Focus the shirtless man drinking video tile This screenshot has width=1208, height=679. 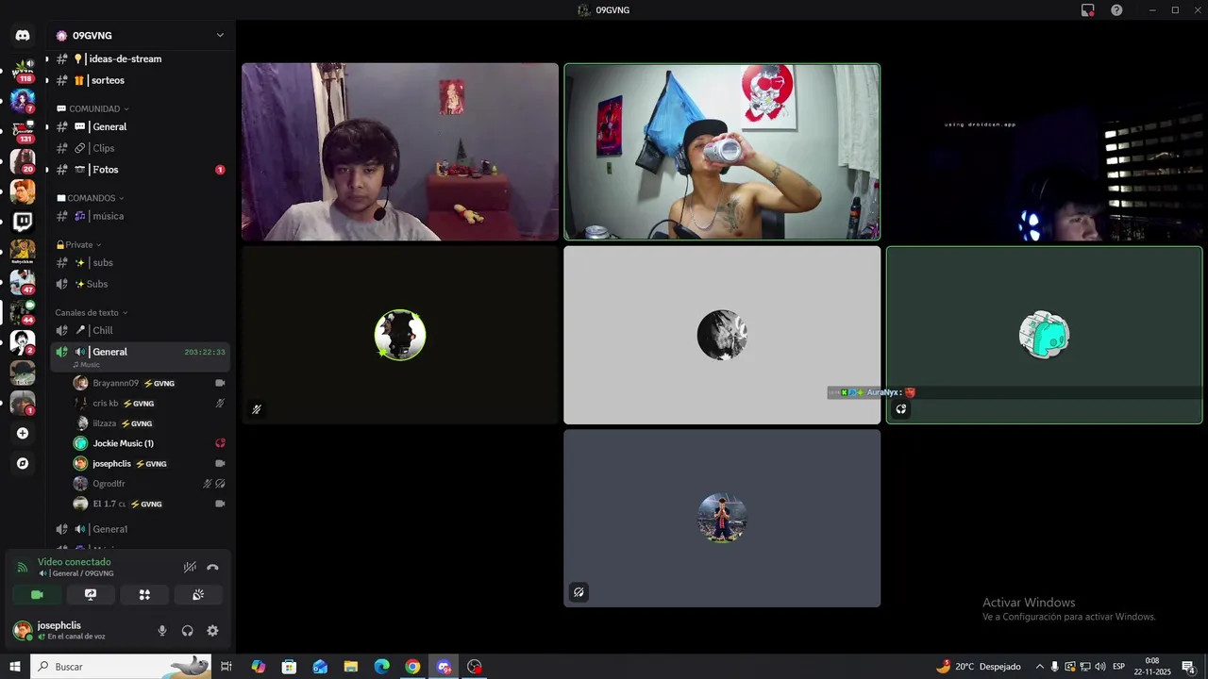[722, 152]
